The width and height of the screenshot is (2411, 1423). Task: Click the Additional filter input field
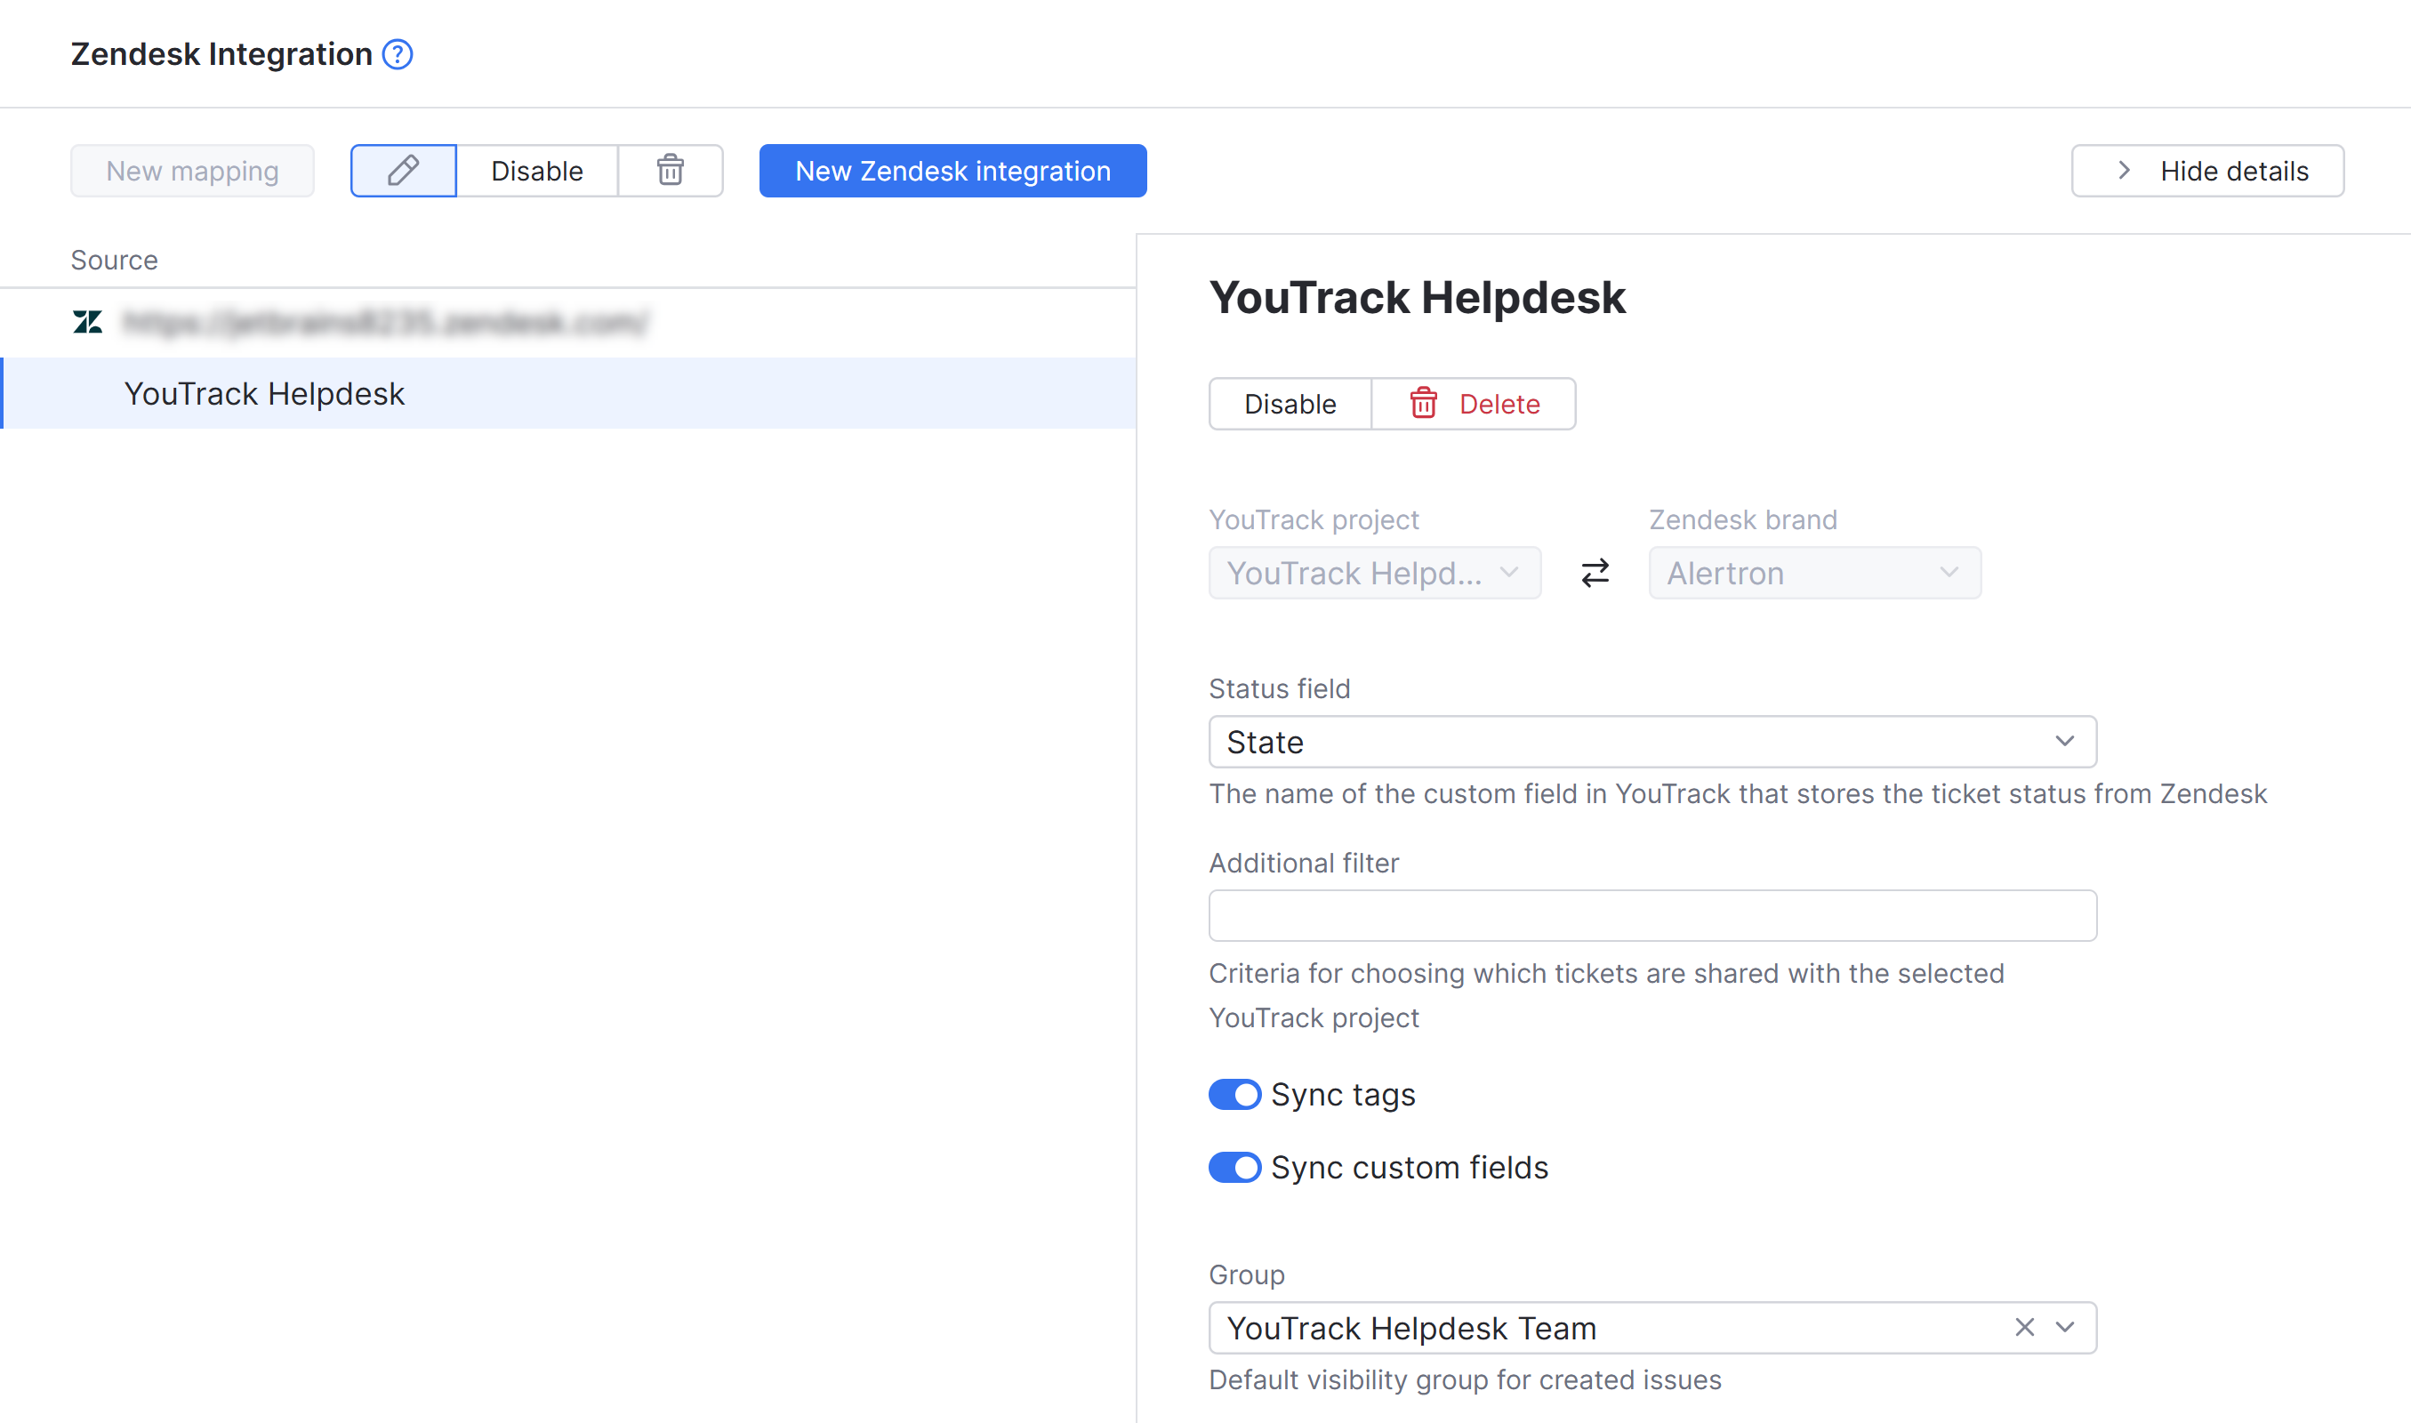pyautogui.click(x=1652, y=915)
